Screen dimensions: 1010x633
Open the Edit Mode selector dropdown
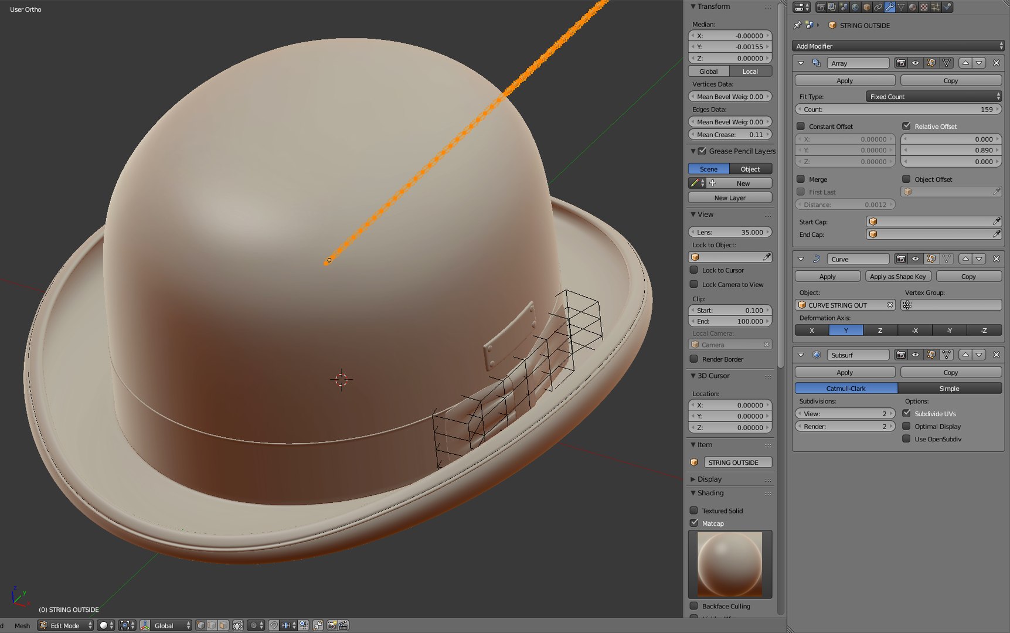pyautogui.click(x=66, y=625)
